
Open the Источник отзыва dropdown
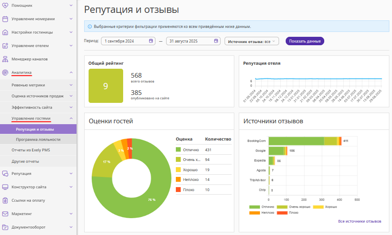[252, 41]
